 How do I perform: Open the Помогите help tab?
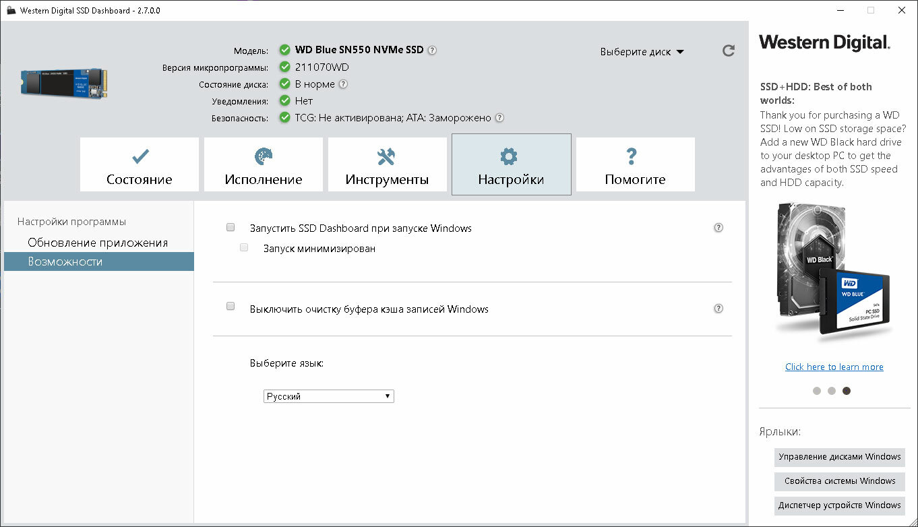635,164
